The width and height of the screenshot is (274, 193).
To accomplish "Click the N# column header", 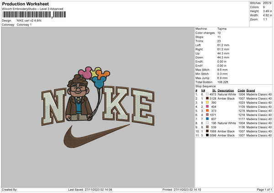I will click(x=203, y=91).
